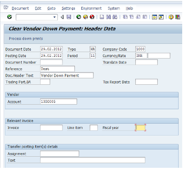
Task: Click the Period field showing 11
Action: [x=92, y=56]
